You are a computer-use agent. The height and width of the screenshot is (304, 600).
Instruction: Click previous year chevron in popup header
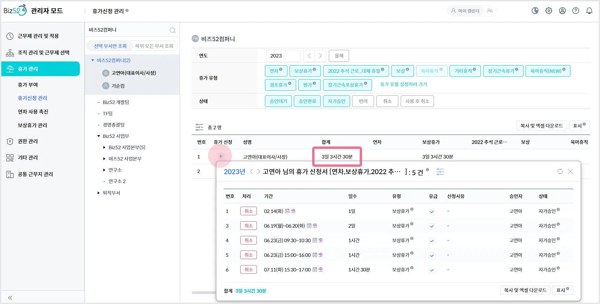(252, 171)
